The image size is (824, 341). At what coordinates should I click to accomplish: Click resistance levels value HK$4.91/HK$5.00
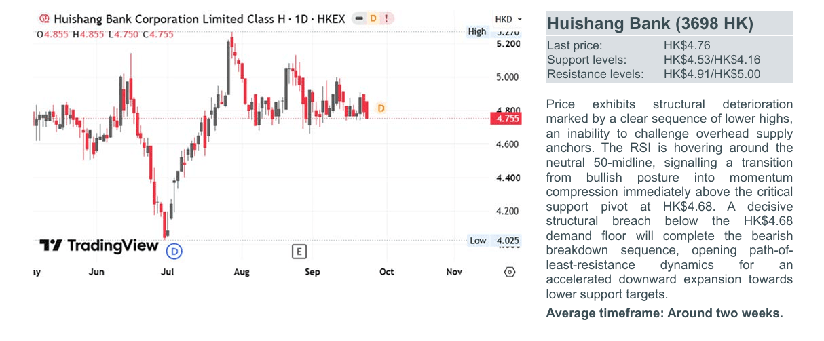point(712,74)
